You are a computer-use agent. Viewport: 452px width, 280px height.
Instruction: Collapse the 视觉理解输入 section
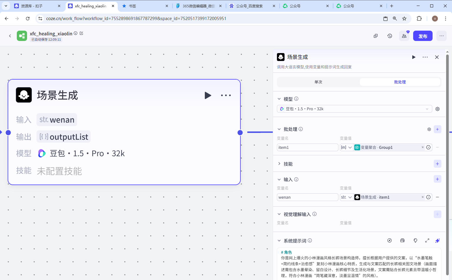click(279, 214)
